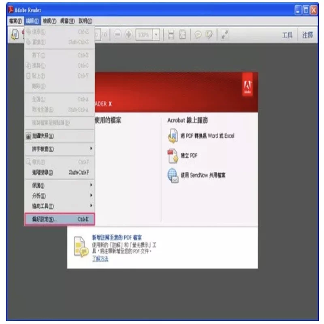Viewport: 324px width, 324px height.
Task: Minimize the Adobe Reader window
Action: tap(298, 10)
